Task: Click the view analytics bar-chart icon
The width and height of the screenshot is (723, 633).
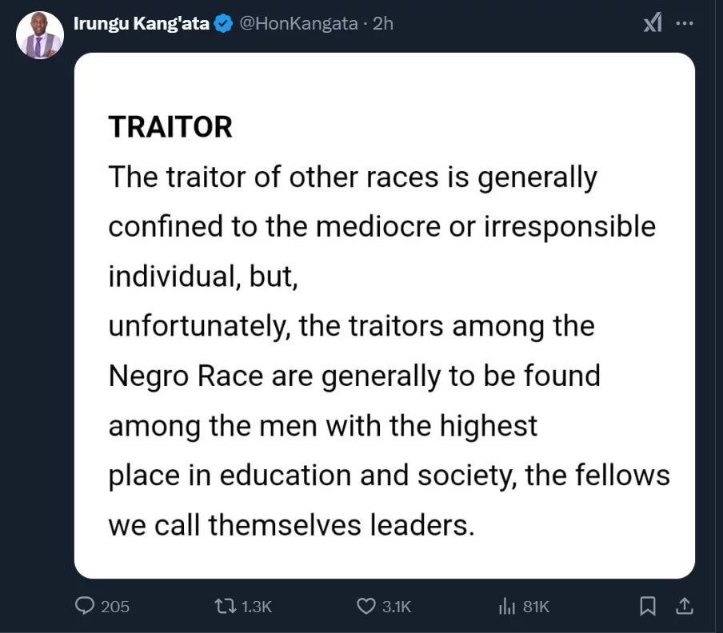Action: [x=506, y=607]
